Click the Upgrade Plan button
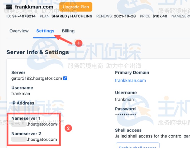190x149 pixels. [x=76, y=7]
